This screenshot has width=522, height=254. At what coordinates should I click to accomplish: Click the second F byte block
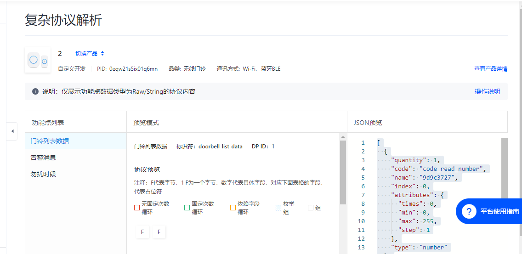click(x=159, y=232)
